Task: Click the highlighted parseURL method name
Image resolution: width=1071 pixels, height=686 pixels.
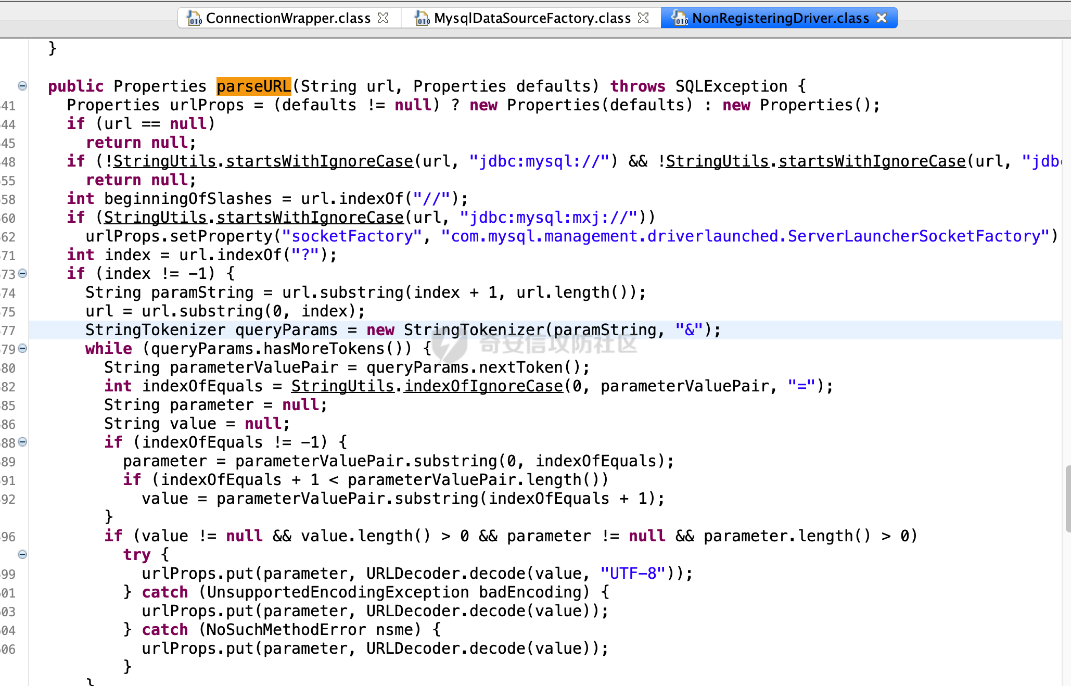Action: (x=253, y=86)
